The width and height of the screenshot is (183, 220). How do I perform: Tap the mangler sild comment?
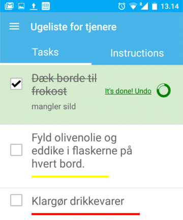click(x=54, y=107)
